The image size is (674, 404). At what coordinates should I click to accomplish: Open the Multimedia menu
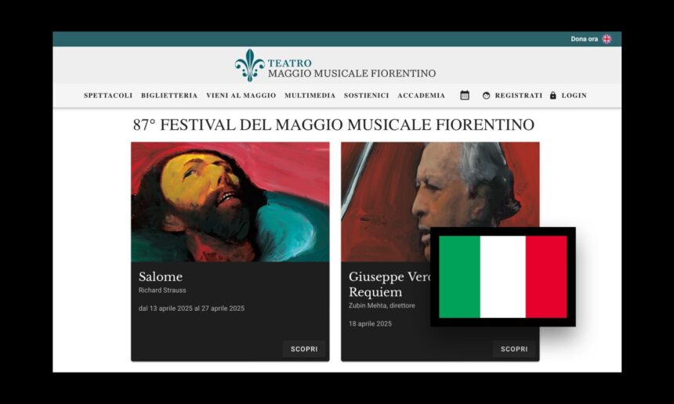[310, 96]
